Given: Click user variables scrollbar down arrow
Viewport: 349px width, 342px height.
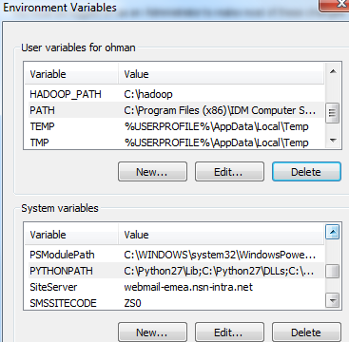Looking at the screenshot, I should pos(333,141).
